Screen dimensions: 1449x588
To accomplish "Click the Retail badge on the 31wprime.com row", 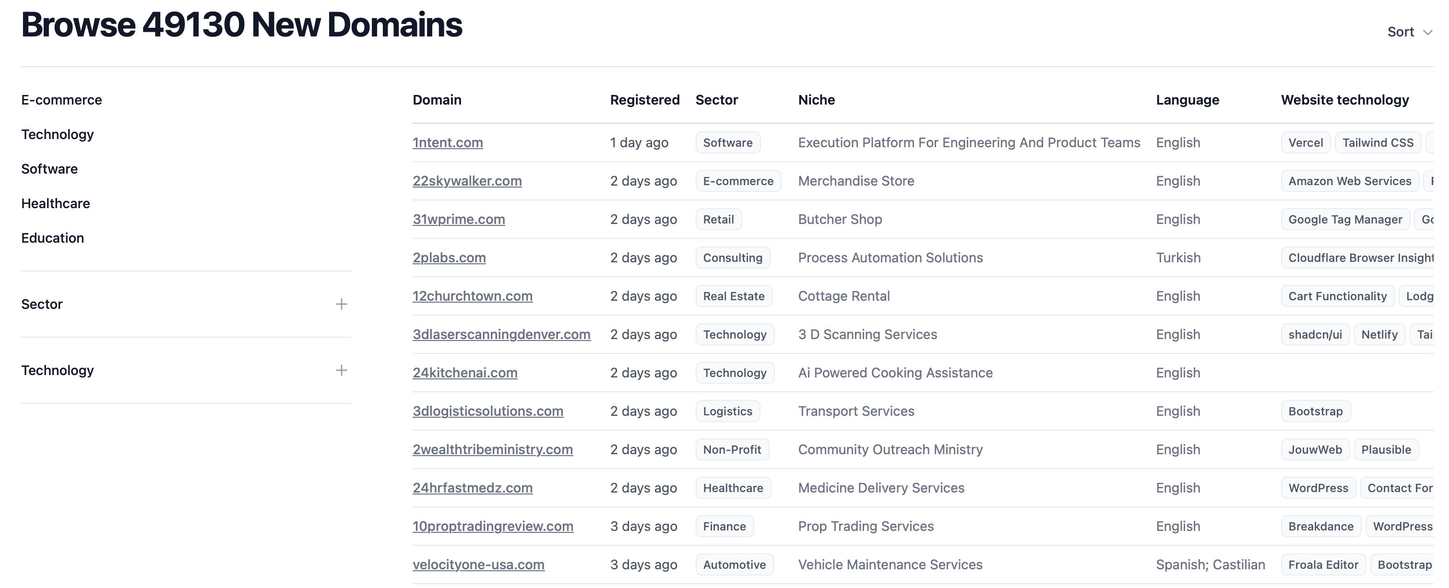I will click(x=718, y=219).
